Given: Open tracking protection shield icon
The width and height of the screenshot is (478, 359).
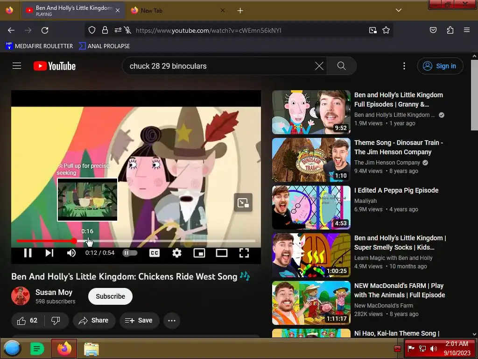Looking at the screenshot, I should point(92,30).
